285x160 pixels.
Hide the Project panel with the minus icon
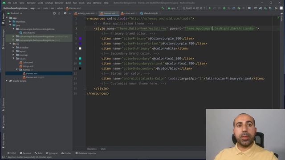click(x=70, y=13)
